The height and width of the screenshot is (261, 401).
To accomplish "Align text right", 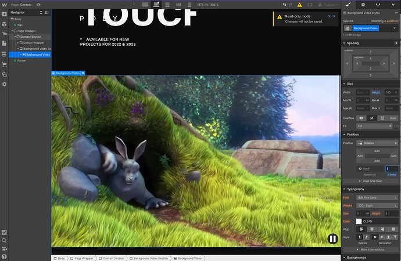I will [x=382, y=229].
